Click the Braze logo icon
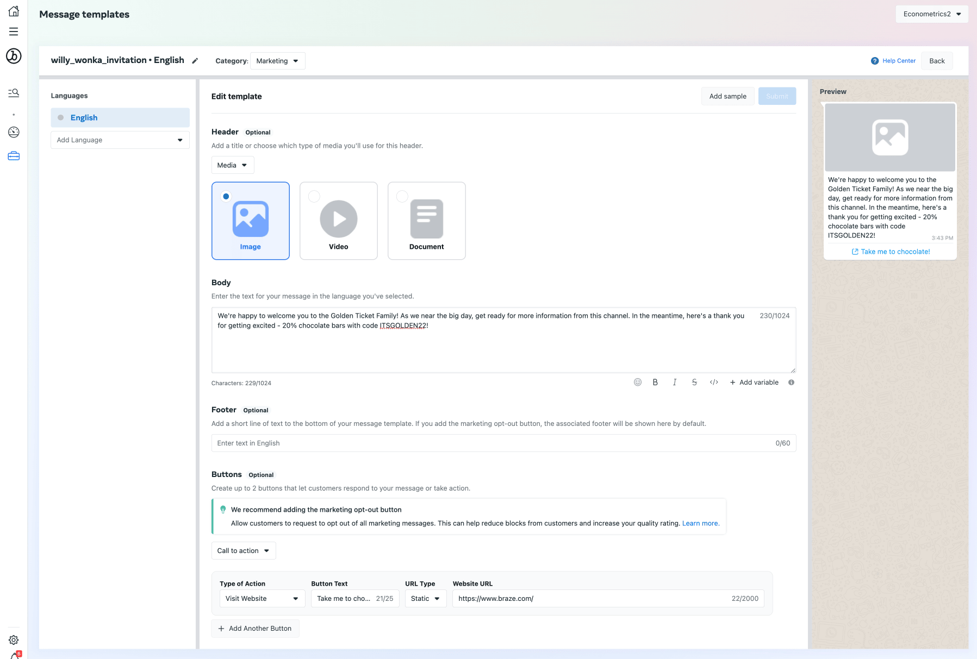 click(x=14, y=56)
